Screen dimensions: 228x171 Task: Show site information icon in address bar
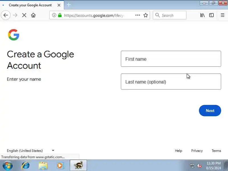54,15
